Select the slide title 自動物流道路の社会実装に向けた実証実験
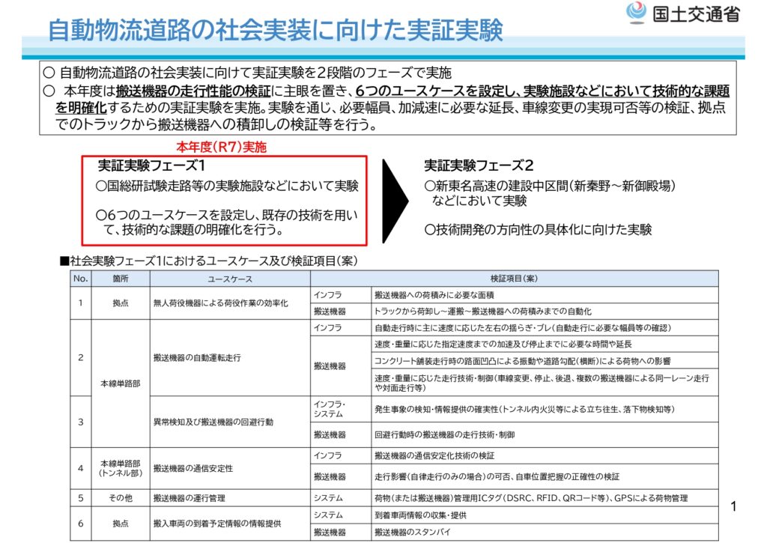The height and width of the screenshot is (543, 767). (x=275, y=30)
